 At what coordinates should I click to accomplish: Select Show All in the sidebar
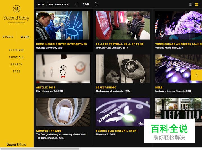click(x=17, y=57)
